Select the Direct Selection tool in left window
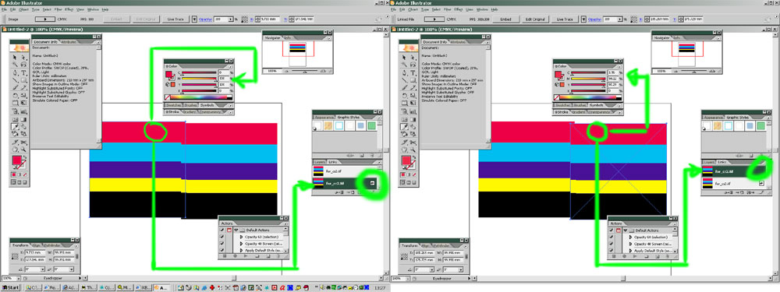The height and width of the screenshot is (292, 780). coord(24,58)
